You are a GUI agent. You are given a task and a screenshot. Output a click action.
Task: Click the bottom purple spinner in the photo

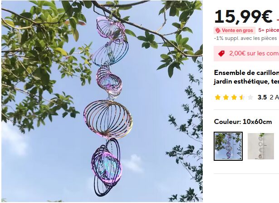[106, 168]
